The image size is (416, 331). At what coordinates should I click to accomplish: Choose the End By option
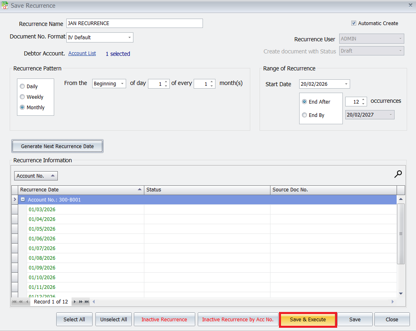click(304, 115)
